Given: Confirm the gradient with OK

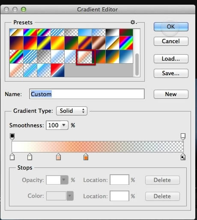Looking at the screenshot, I should (171, 26).
